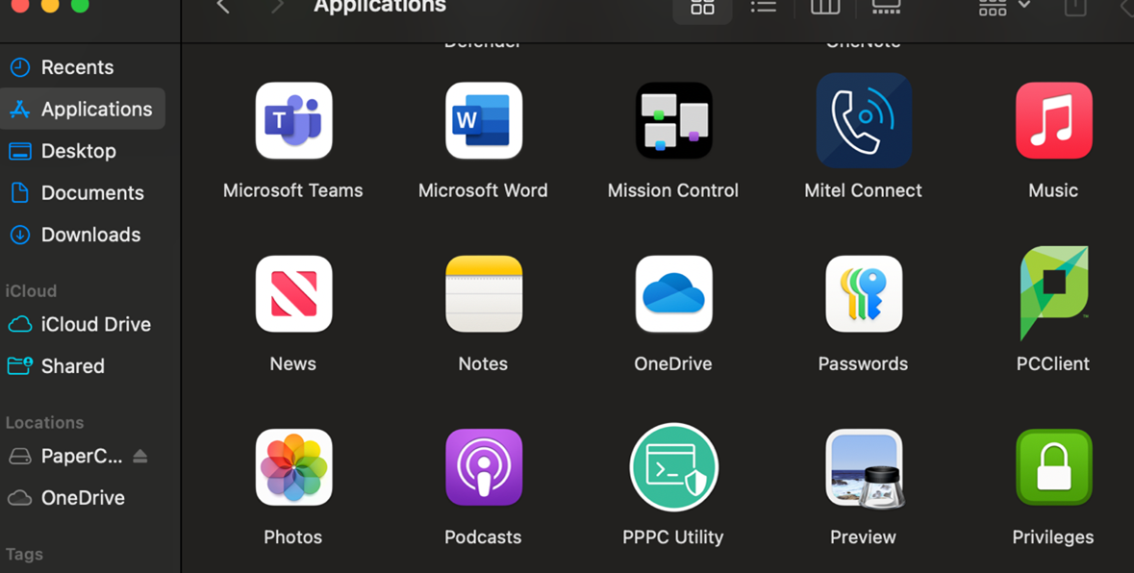Open the Music app icon
Viewport: 1134px width, 573px height.
coord(1053,121)
